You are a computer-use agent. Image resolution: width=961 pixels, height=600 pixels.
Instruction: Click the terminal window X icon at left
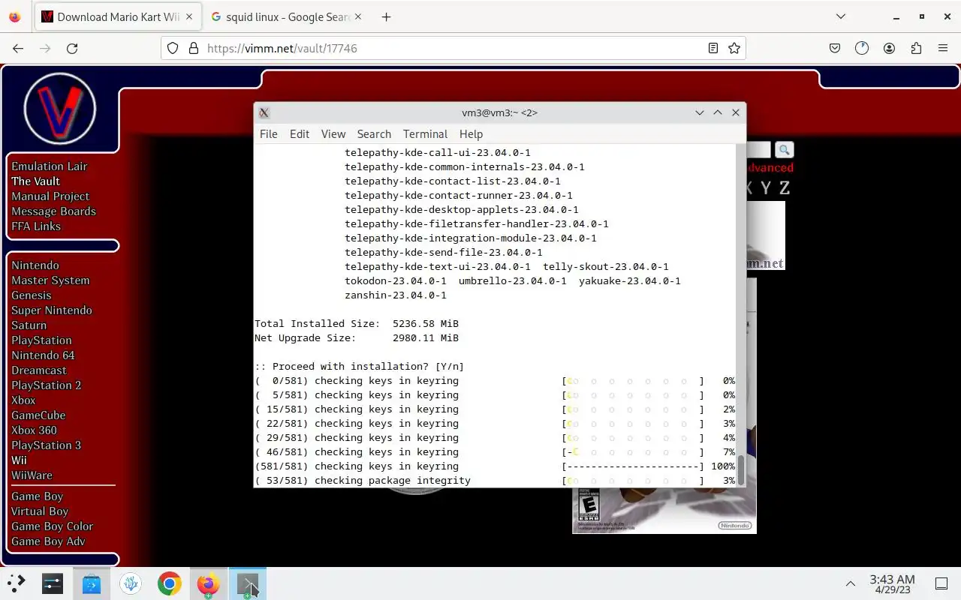point(264,112)
